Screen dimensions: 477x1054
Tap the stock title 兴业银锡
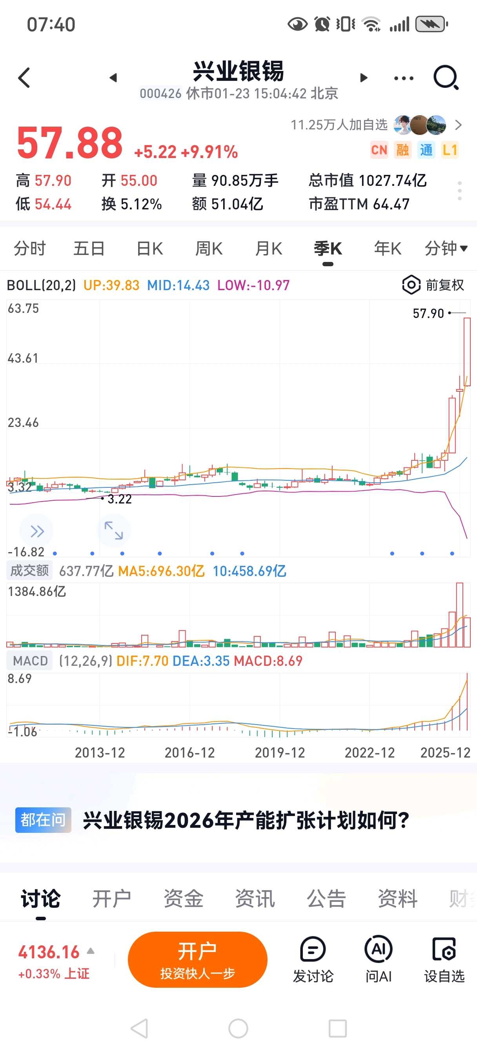(x=238, y=71)
